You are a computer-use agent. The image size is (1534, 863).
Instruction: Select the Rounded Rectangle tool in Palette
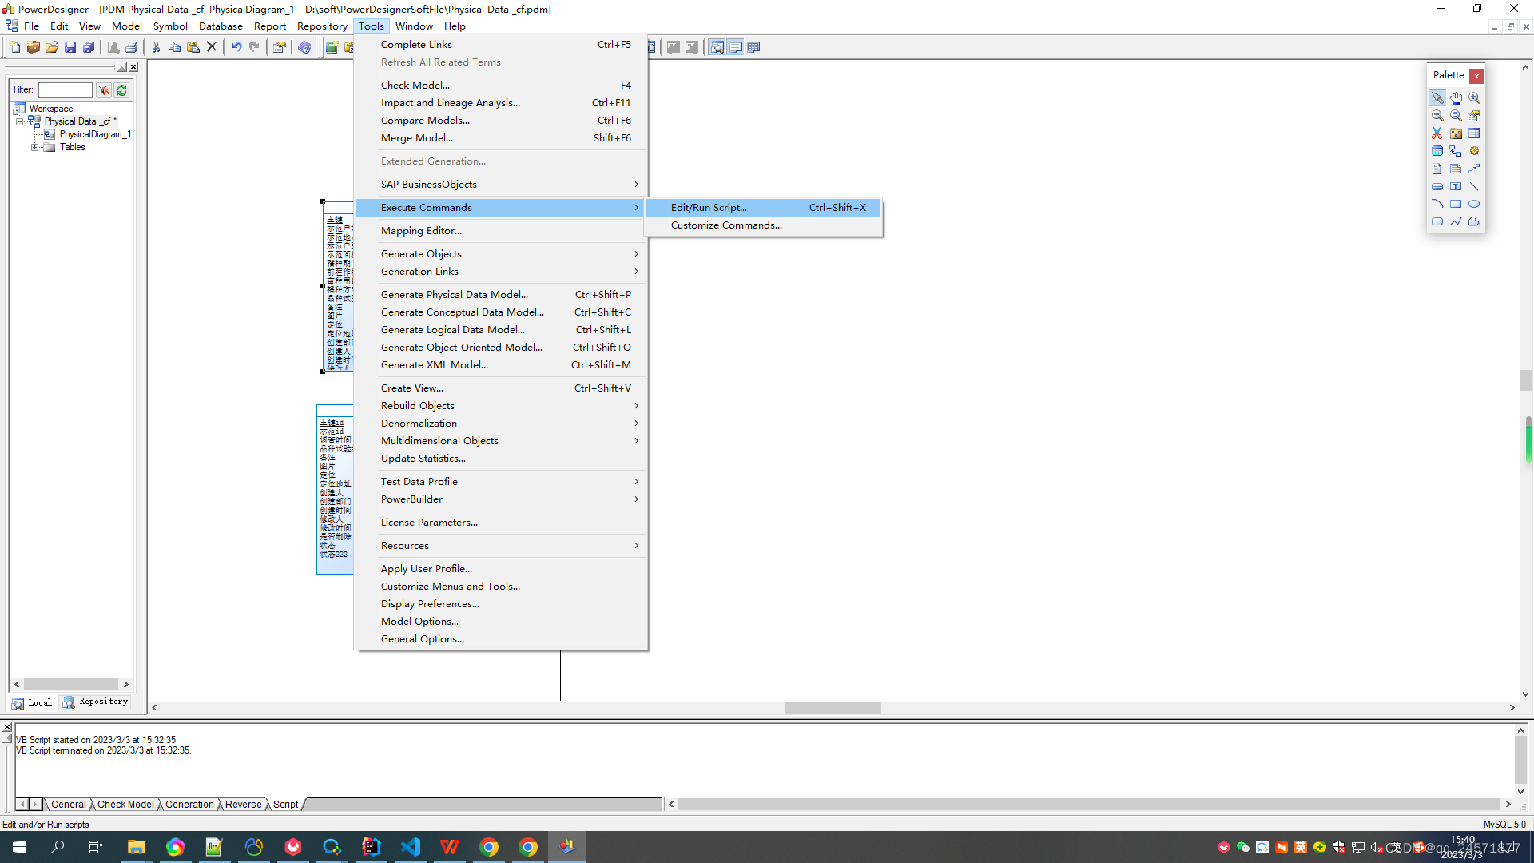[x=1437, y=221]
